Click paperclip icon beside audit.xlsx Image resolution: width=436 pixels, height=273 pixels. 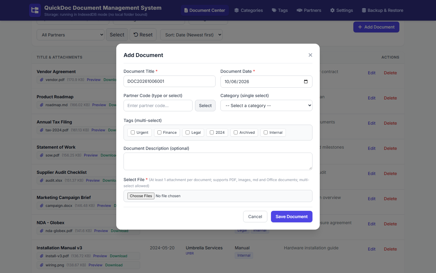pyautogui.click(x=41, y=180)
